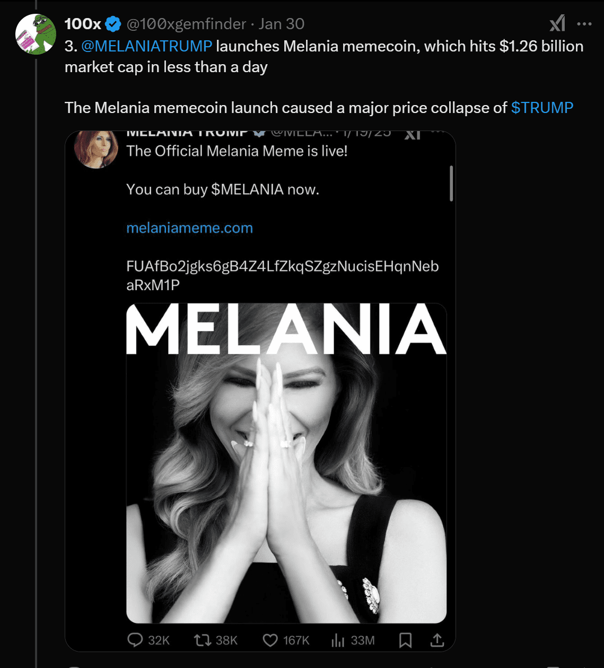
Task: Open the 100x display name profile
Action: pyautogui.click(x=83, y=24)
